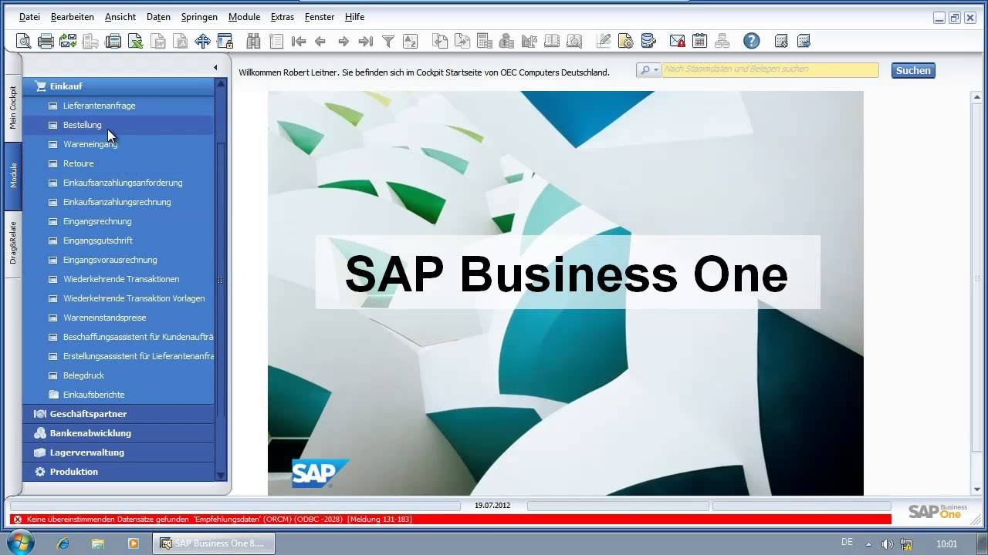Open Eingangsrechnung
The image size is (988, 555).
click(97, 221)
